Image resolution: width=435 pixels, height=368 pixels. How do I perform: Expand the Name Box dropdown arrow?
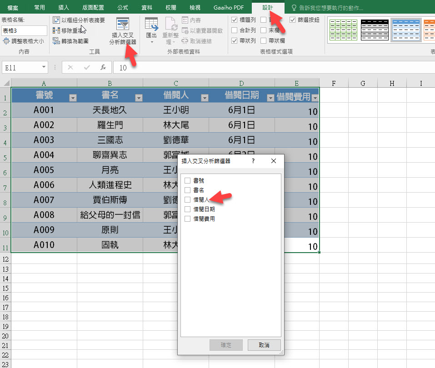click(44, 67)
